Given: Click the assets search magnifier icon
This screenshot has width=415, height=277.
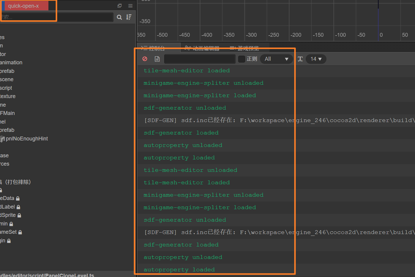Looking at the screenshot, I should 119,17.
